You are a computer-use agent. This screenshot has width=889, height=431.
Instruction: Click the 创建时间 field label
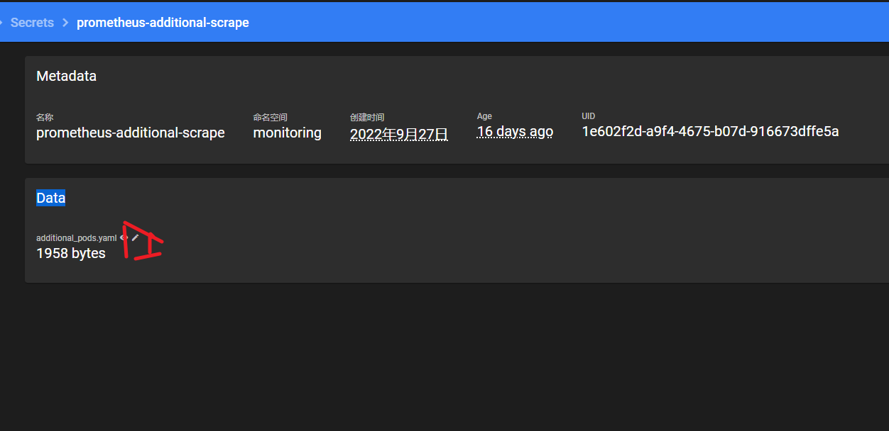367,117
